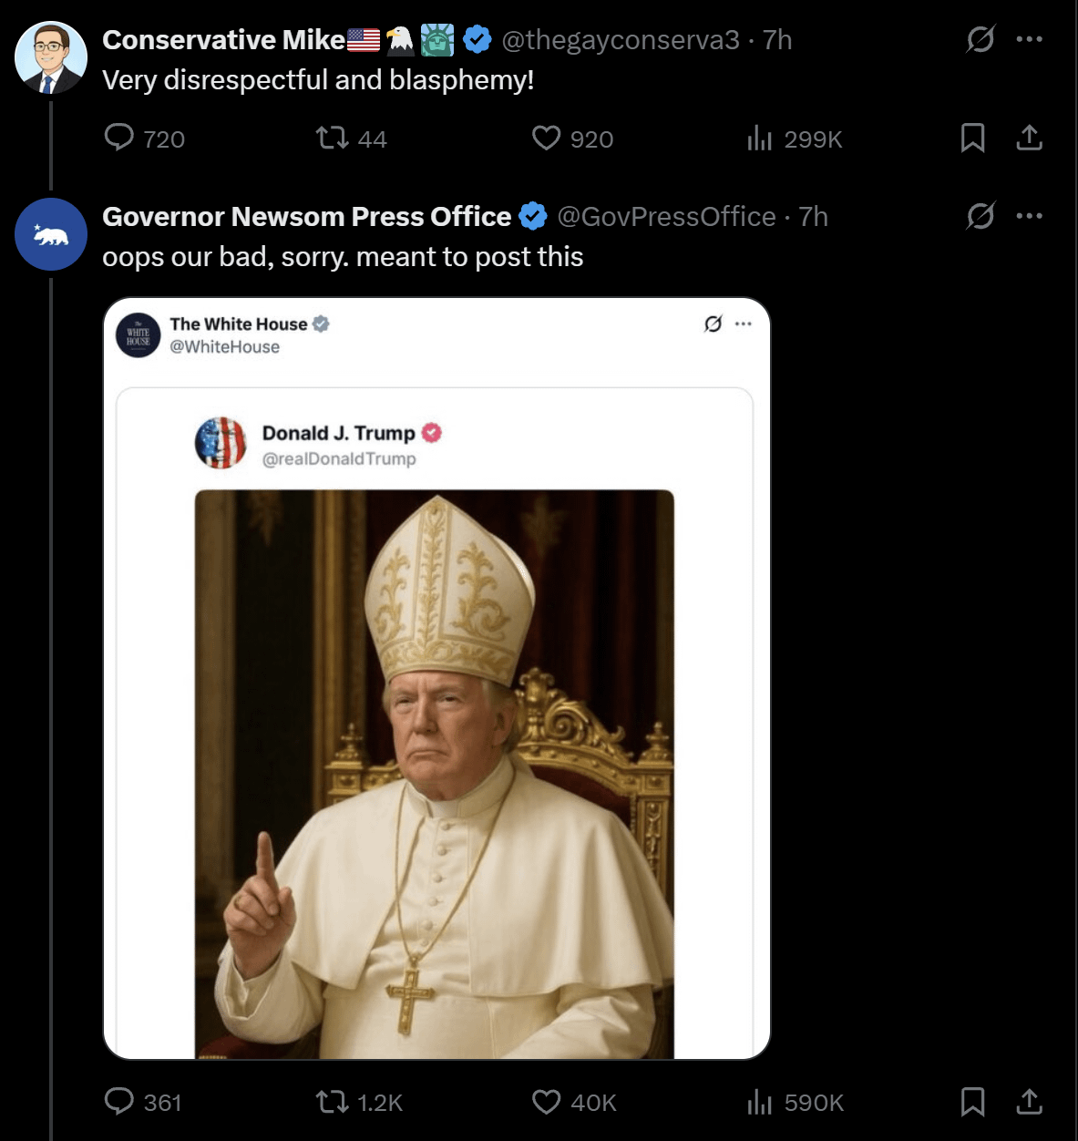Open Grok icon on Conservative Mike's post
Screen dimensions: 1078x1141
pos(980,39)
